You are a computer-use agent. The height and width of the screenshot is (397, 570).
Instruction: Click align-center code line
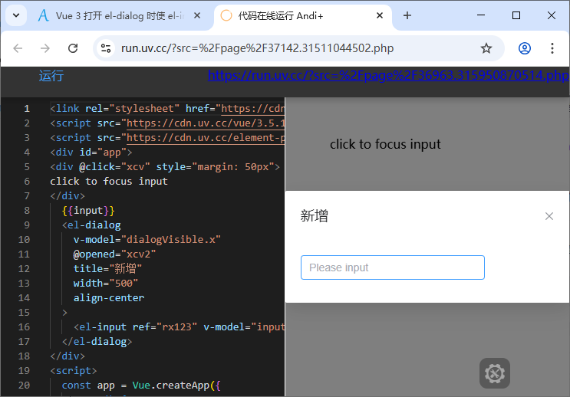tap(109, 298)
